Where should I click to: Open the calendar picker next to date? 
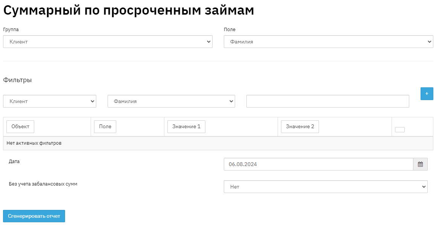[420, 164]
